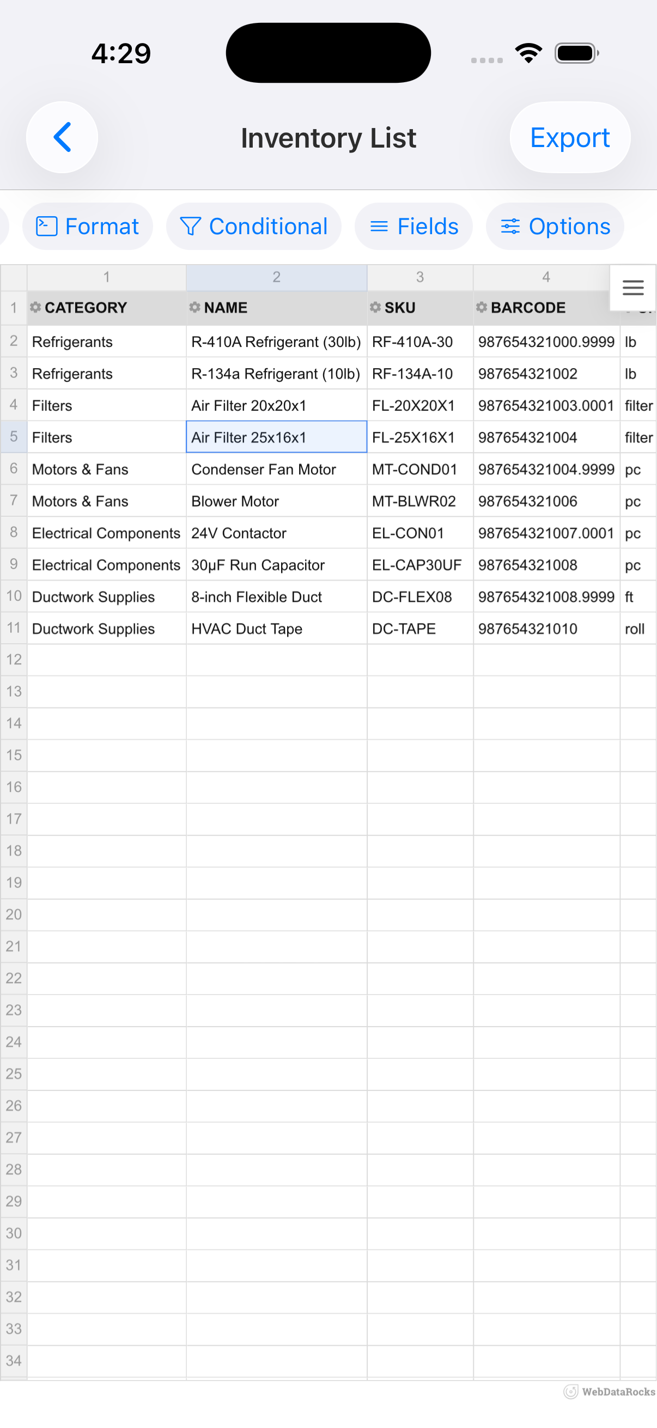Screen dimensions: 657x1428
Task: Select the Air Filter 25x16x1 cell
Action: click(276, 437)
